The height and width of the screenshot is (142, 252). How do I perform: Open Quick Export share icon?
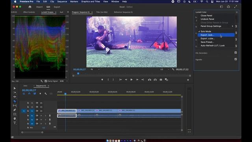[x=228, y=7]
